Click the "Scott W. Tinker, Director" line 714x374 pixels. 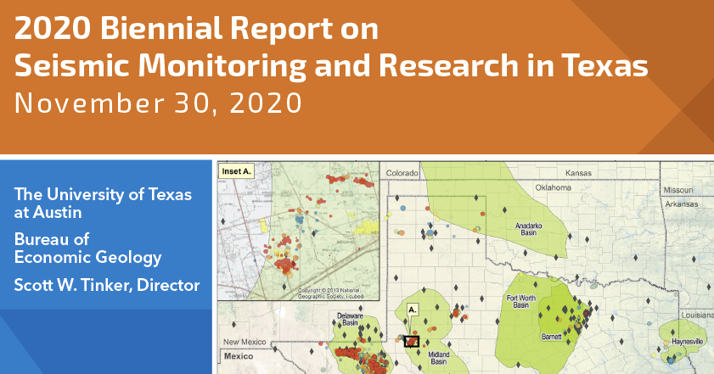coord(107,285)
